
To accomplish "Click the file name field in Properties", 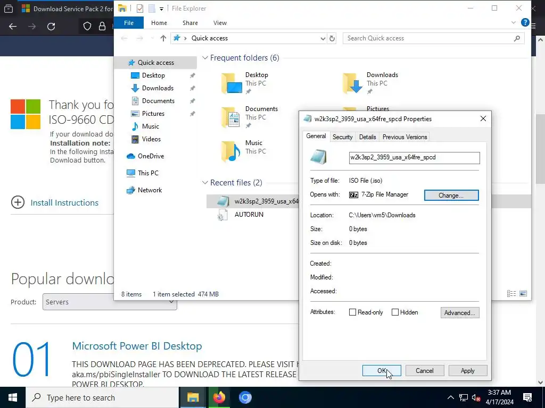I will point(414,157).
